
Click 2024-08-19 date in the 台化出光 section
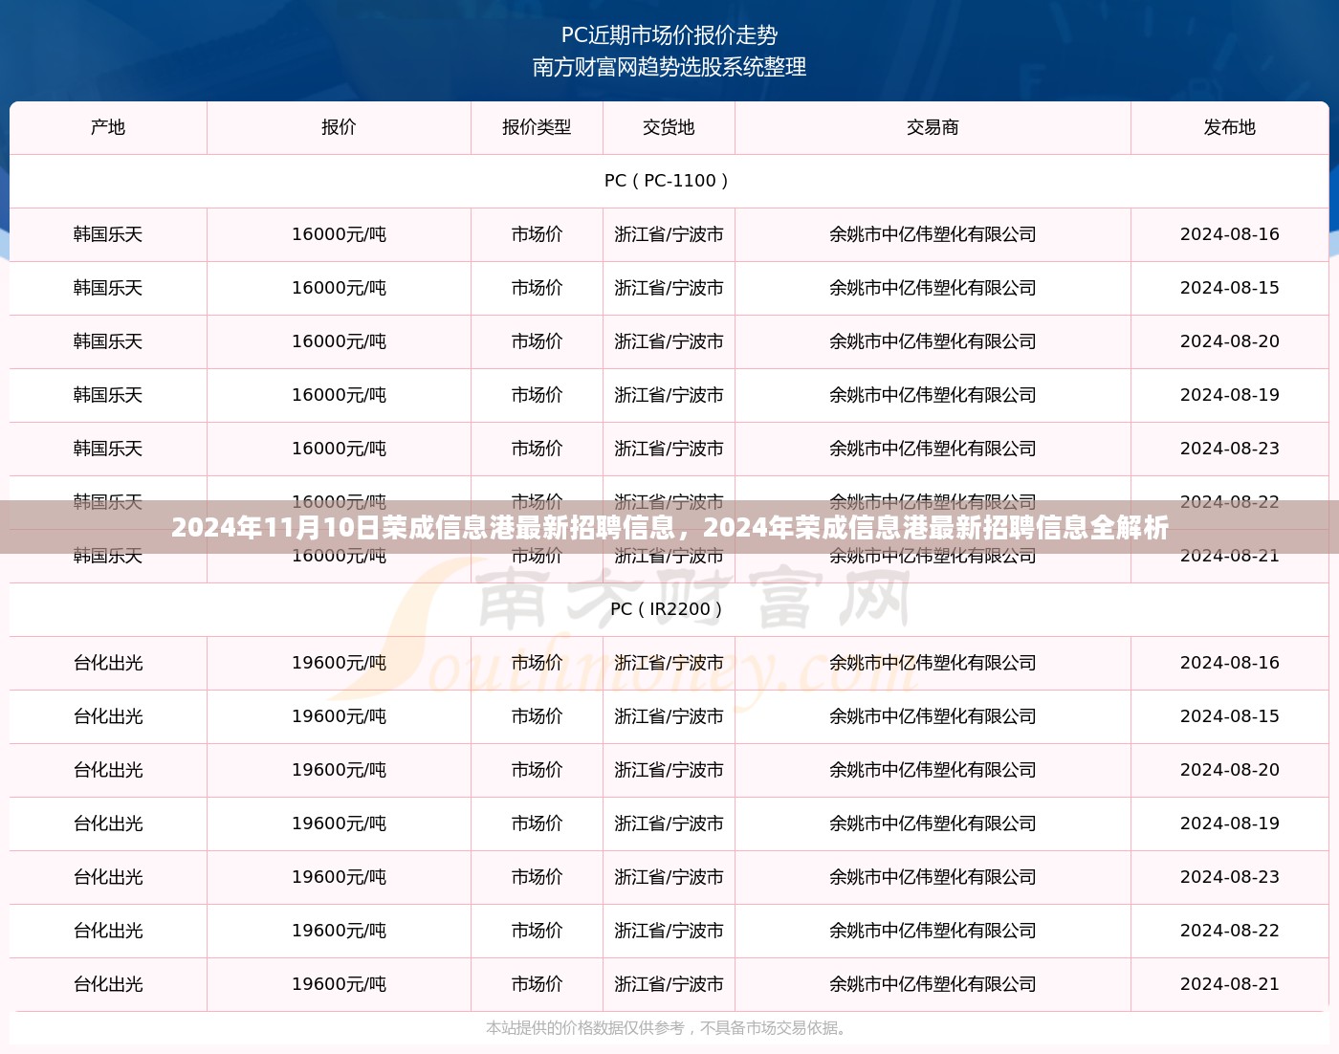click(x=1229, y=823)
